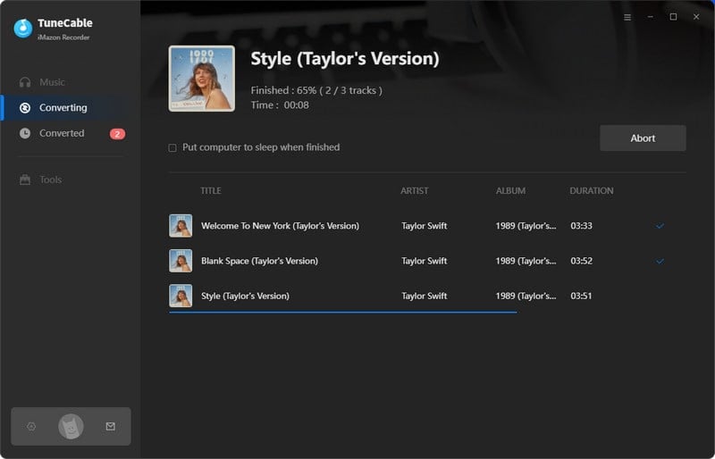The image size is (715, 459).
Task: Click the red badge showing 2
Action: click(117, 134)
